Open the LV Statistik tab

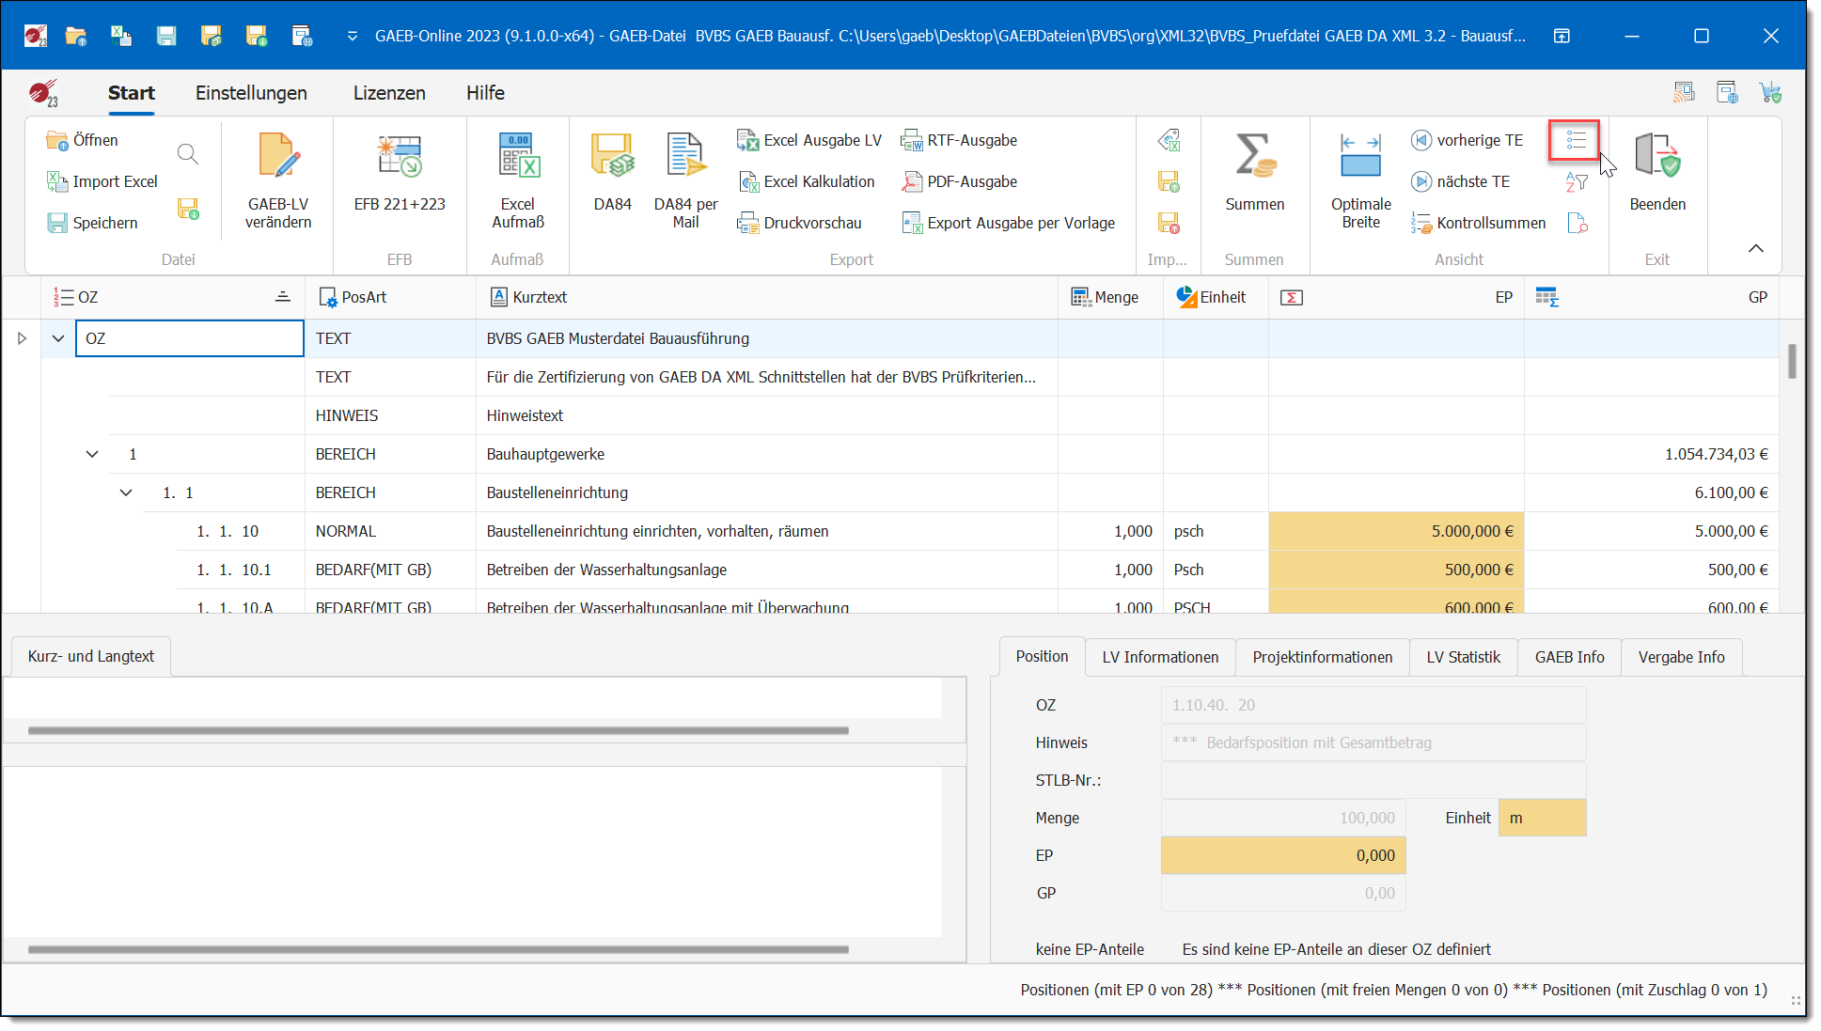coord(1463,657)
